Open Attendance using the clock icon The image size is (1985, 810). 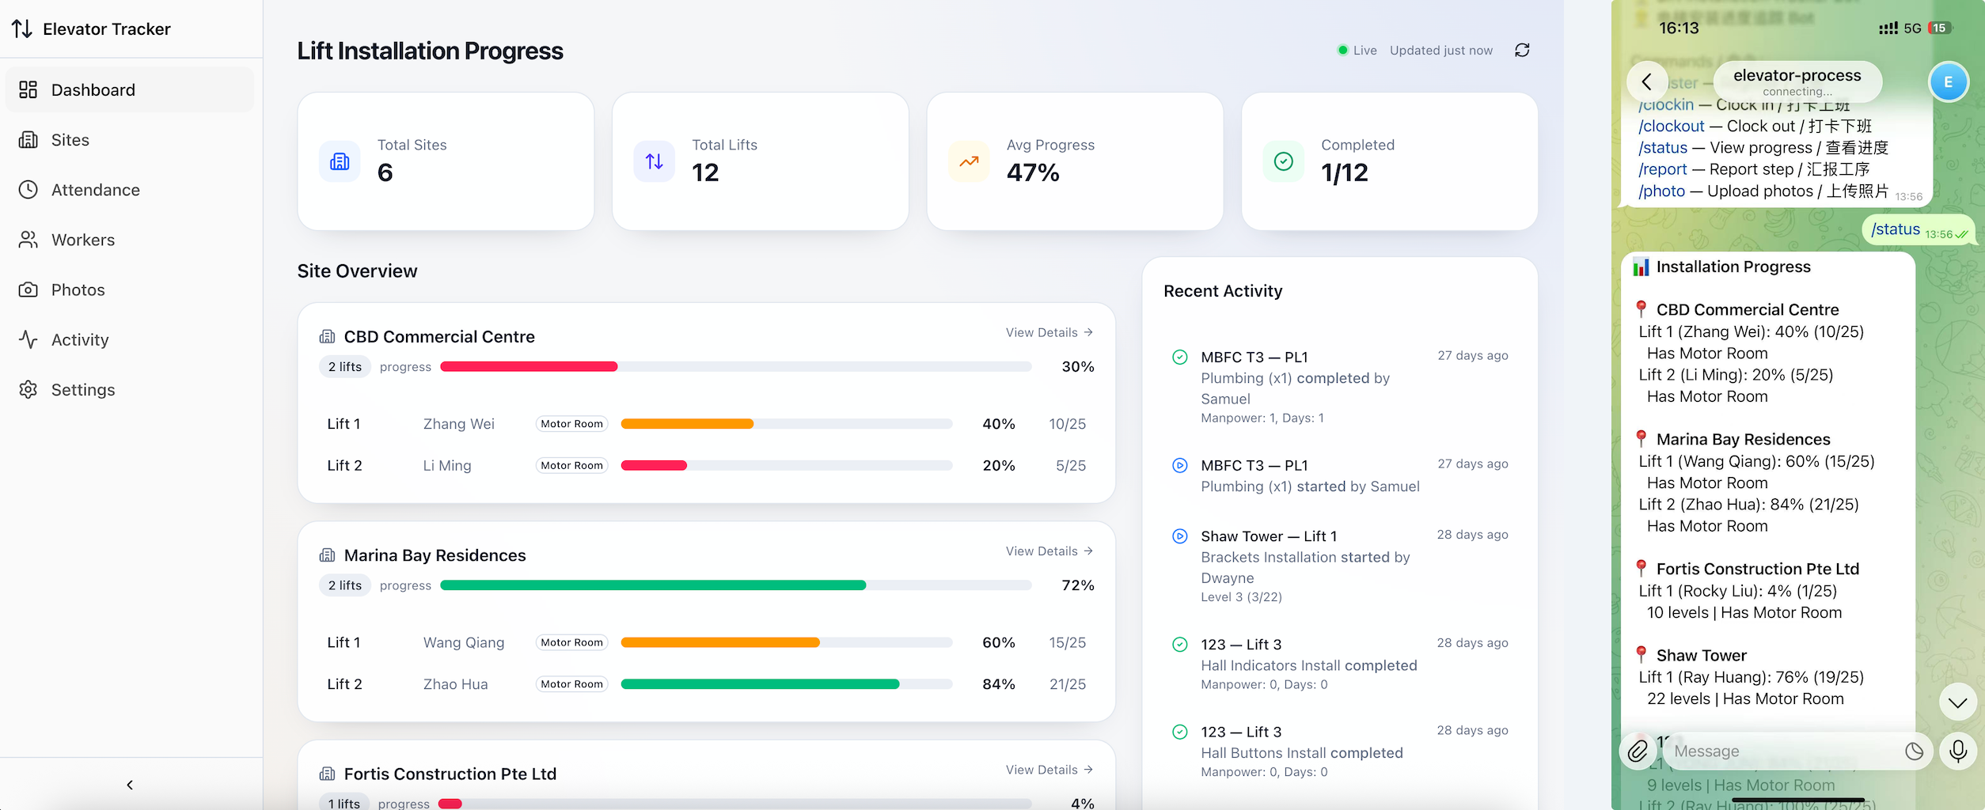point(28,190)
